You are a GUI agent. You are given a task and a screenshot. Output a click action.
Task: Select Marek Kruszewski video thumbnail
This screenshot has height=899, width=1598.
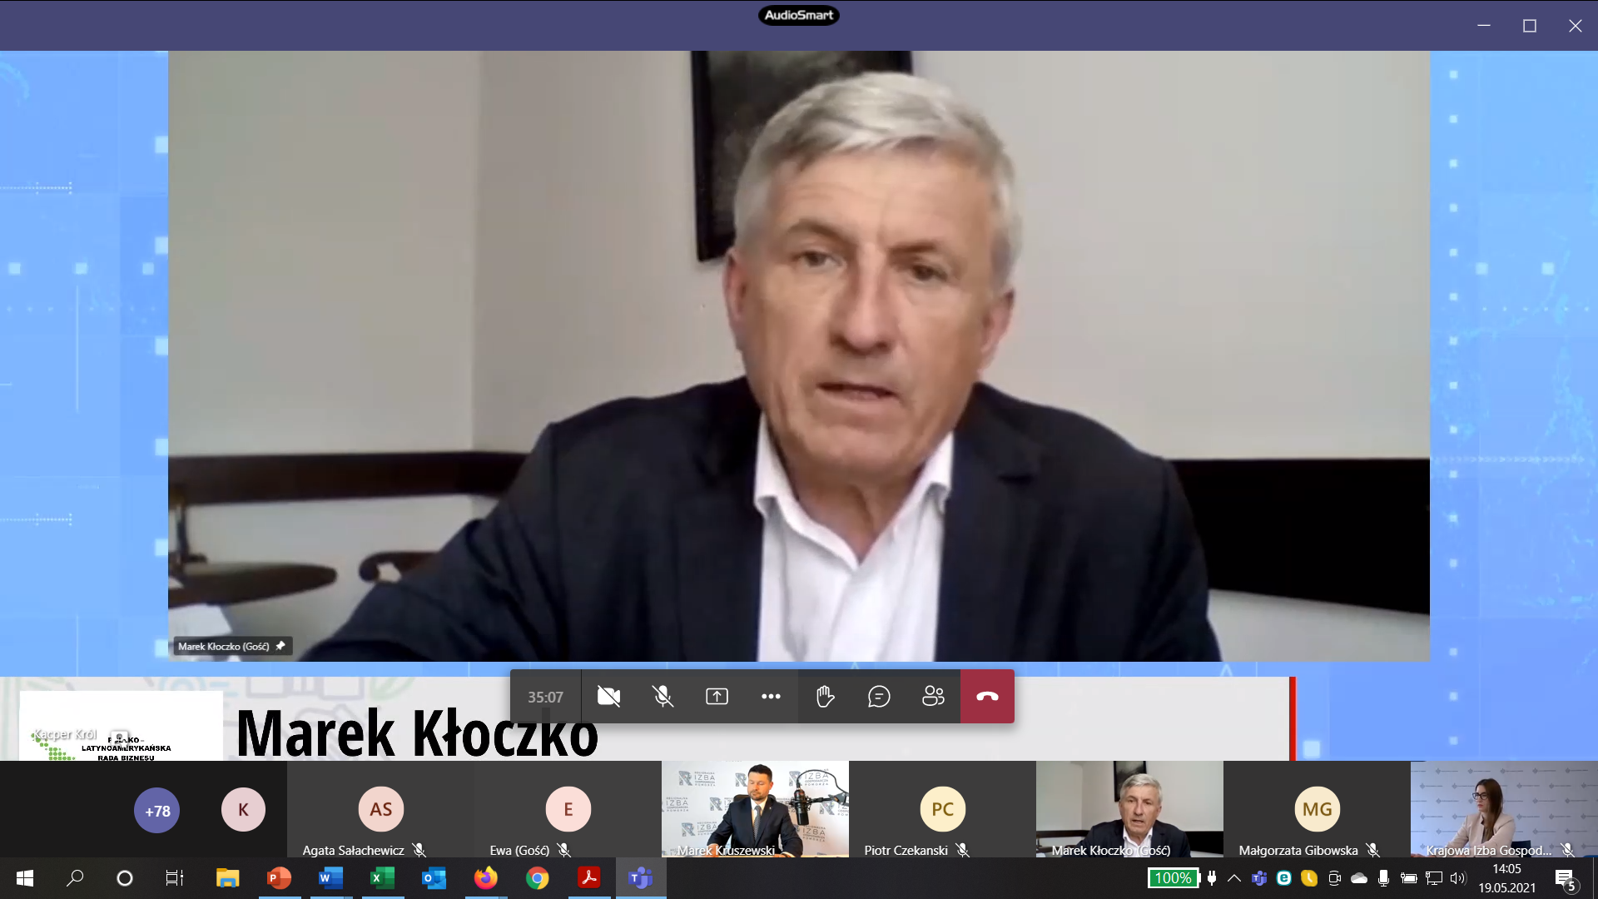[x=755, y=808]
